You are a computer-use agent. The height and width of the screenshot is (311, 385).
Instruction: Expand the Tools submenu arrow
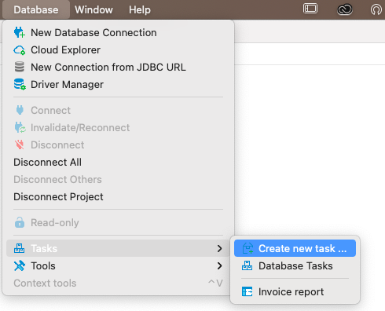pyautogui.click(x=219, y=265)
